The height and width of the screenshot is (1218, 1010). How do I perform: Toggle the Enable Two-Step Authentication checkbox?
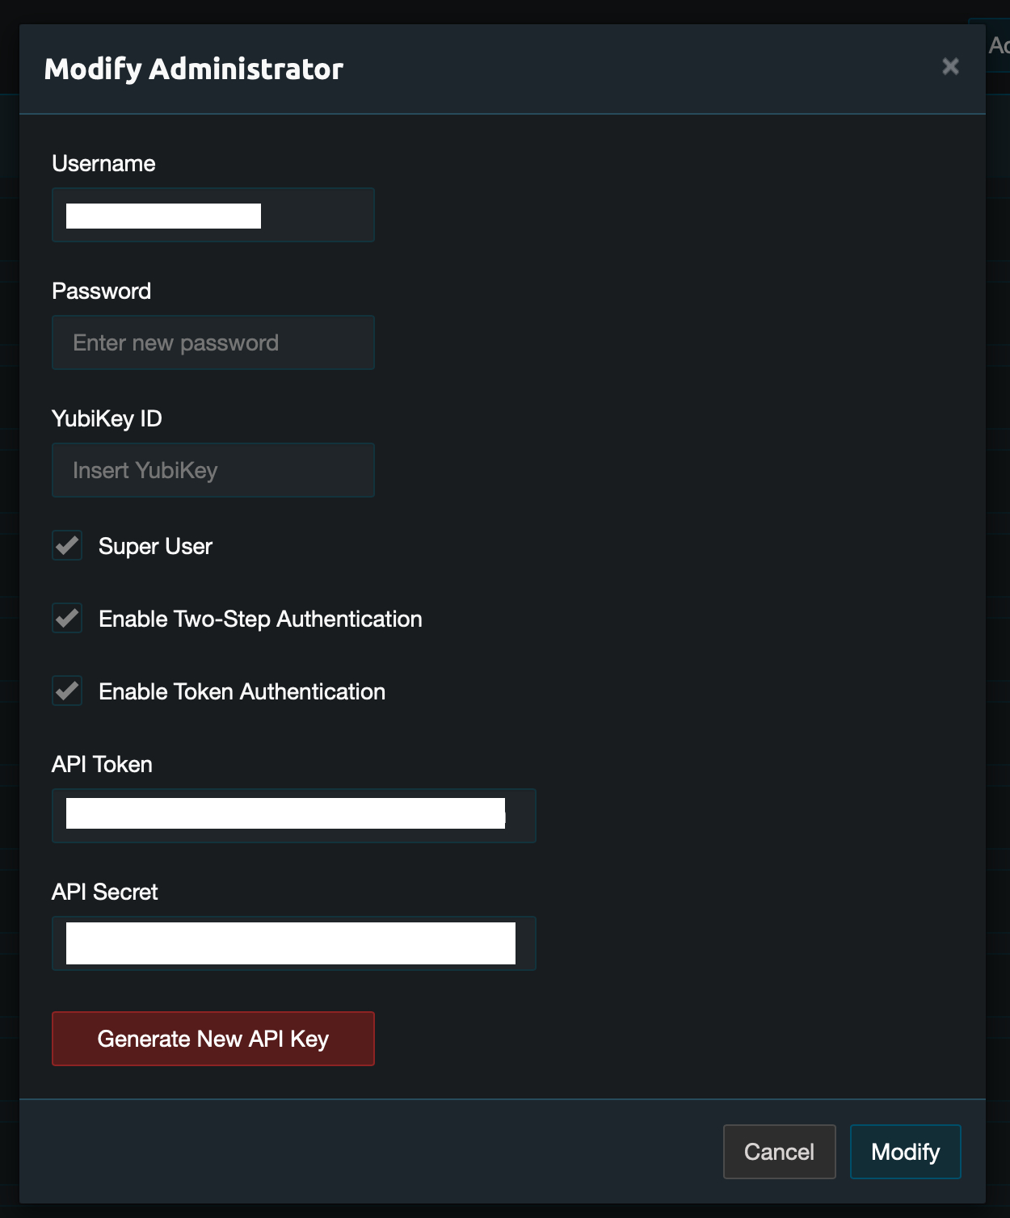(67, 619)
